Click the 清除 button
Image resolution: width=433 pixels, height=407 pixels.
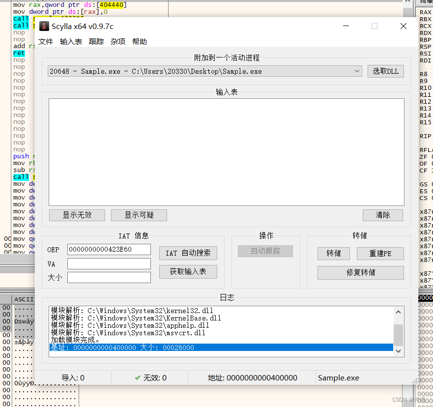pos(383,215)
